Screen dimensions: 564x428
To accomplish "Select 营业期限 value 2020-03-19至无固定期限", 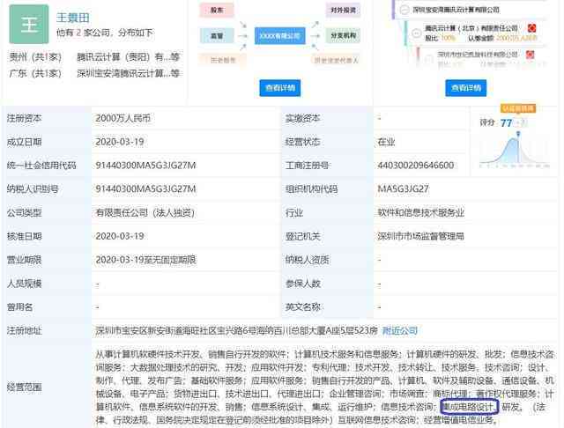I will tap(145, 260).
